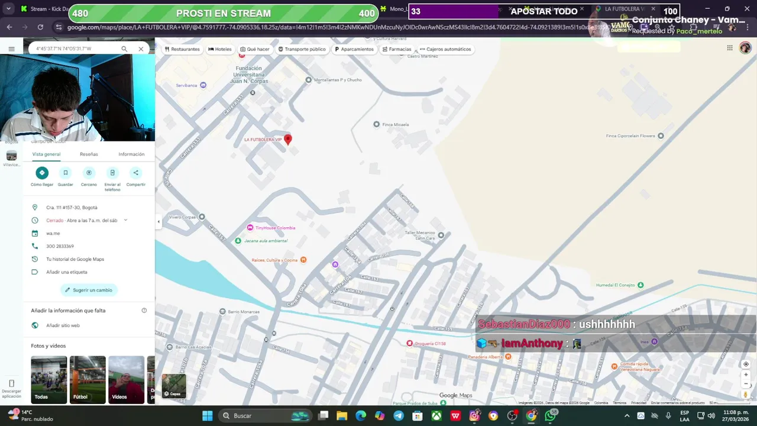Open the Fútbol photos thumbnail

point(88,380)
